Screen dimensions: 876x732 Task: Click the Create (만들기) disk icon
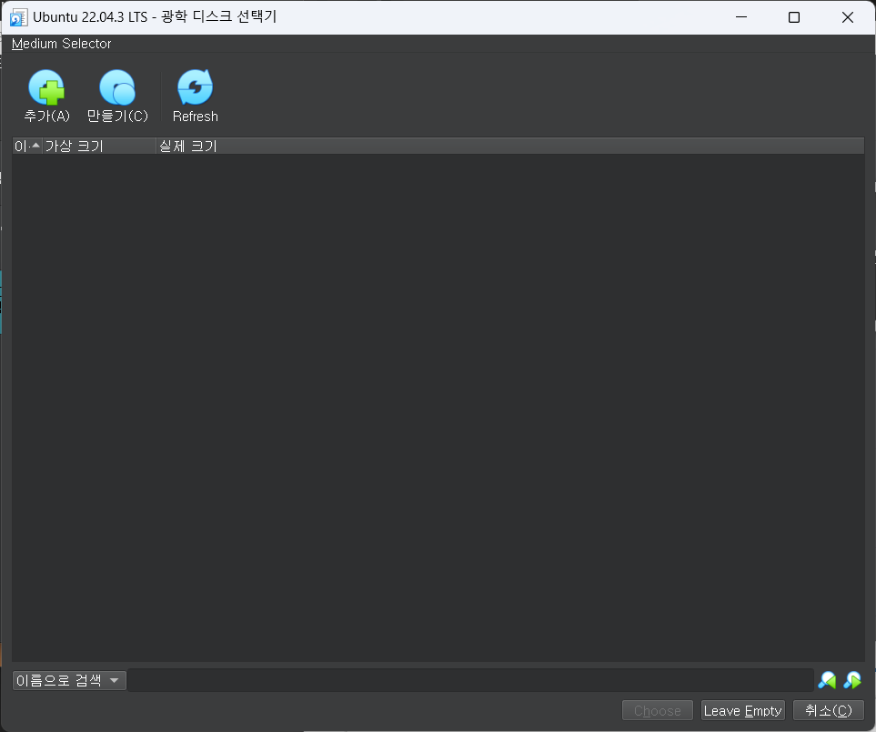coord(117,87)
